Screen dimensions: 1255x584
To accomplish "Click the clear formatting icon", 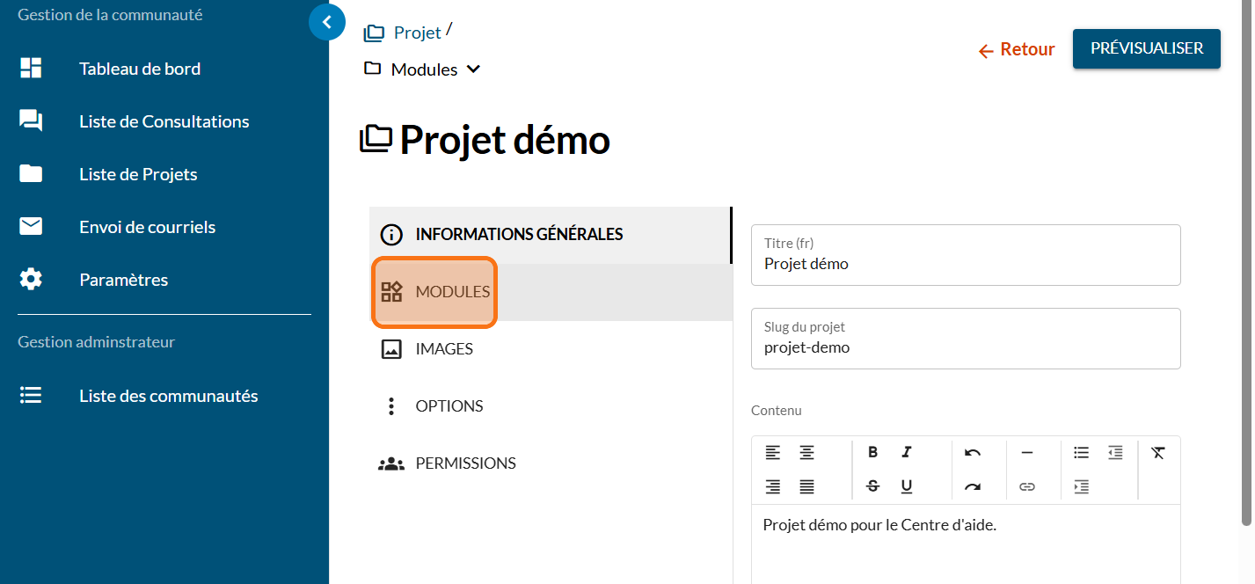I will click(1158, 452).
